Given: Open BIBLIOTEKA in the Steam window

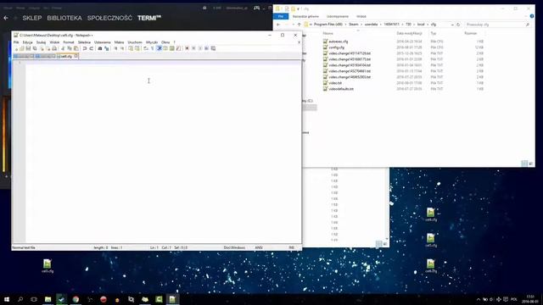Looking at the screenshot, I should pyautogui.click(x=64, y=18).
